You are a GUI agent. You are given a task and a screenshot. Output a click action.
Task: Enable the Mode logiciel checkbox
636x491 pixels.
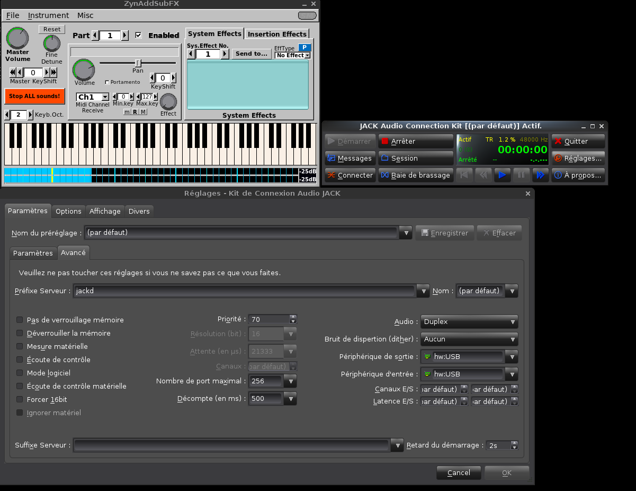[x=20, y=373]
